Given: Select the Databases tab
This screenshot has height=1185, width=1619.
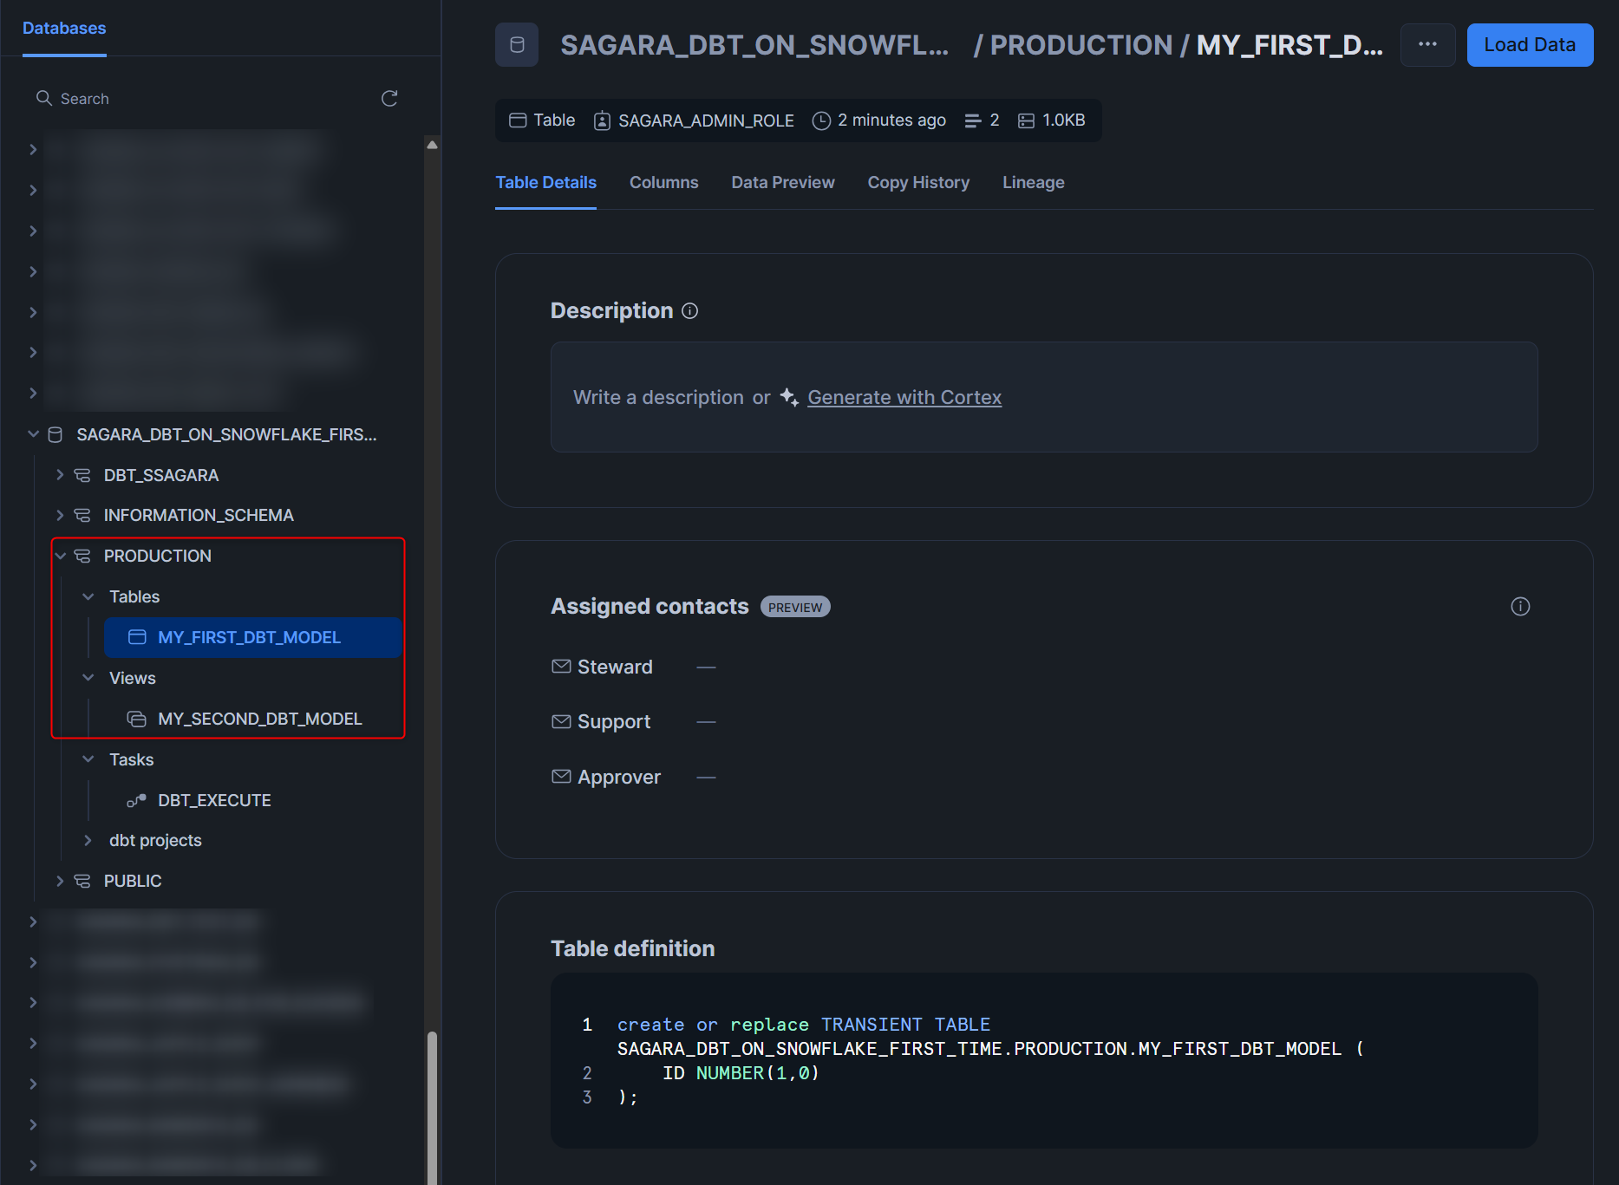Looking at the screenshot, I should pos(64,29).
